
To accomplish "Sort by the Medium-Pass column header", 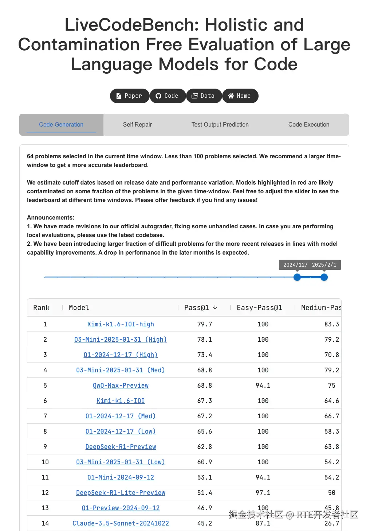I will 321,307.
